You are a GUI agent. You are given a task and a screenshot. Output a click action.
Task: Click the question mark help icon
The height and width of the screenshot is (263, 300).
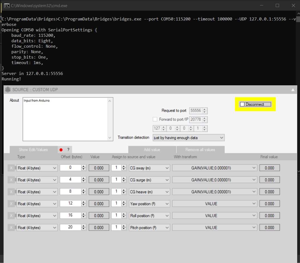[68, 150]
